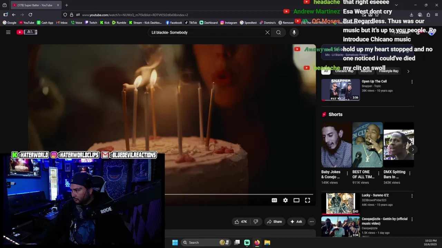Start voice search with the microphone

[294, 32]
